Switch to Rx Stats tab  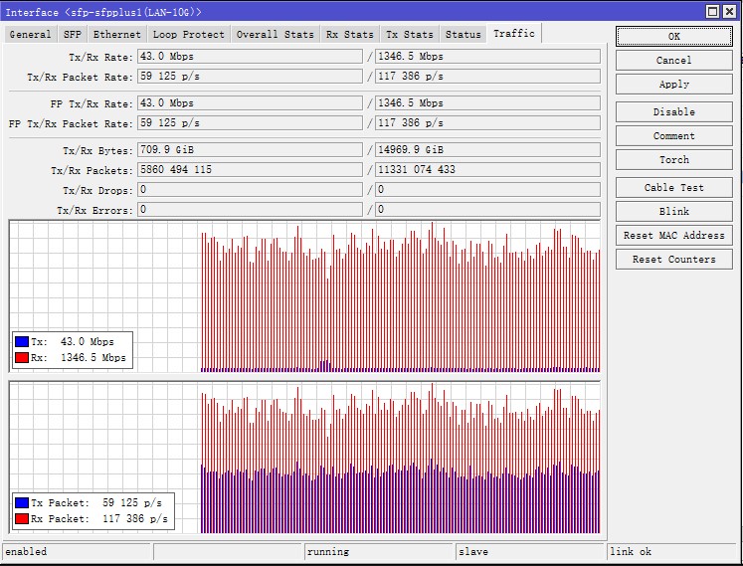(x=350, y=34)
